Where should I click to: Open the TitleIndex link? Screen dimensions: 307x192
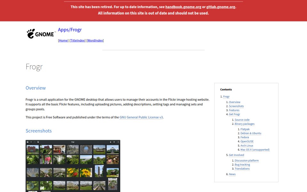77,40
